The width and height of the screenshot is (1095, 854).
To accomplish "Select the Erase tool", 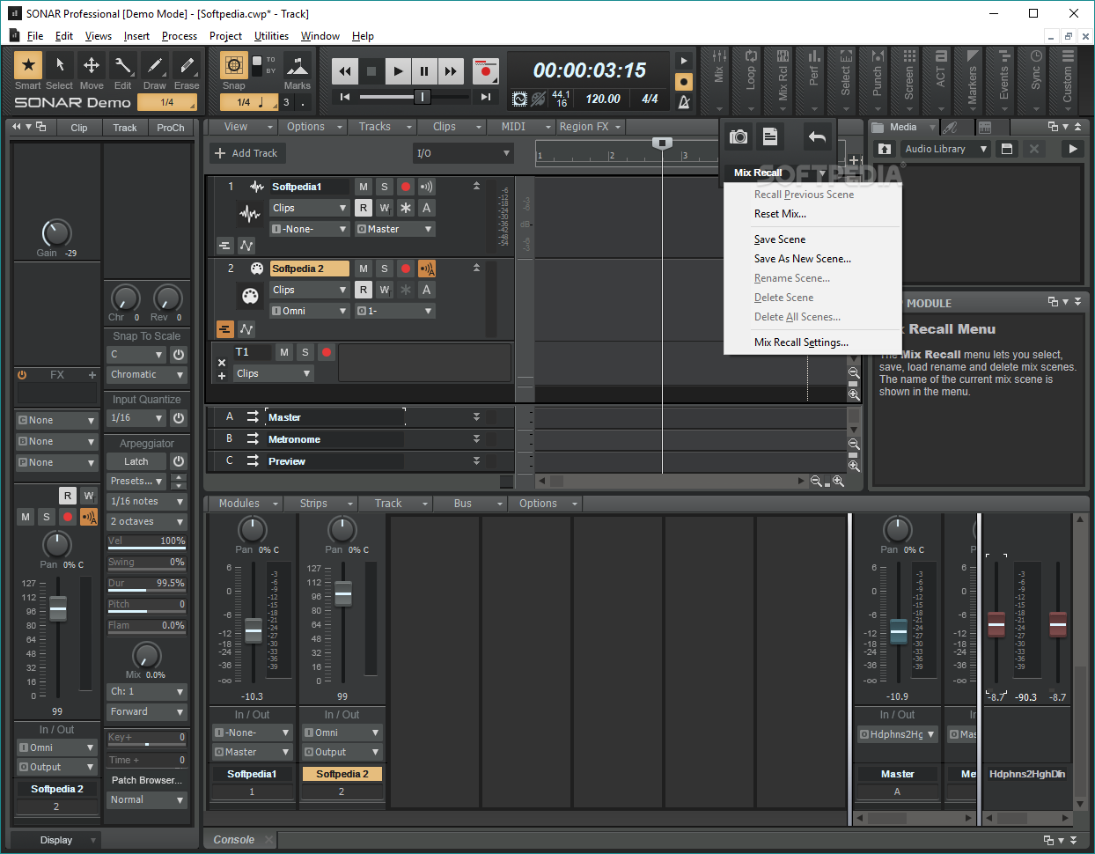I will [187, 65].
